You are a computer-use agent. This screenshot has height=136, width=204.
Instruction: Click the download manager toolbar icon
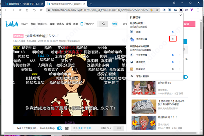tap(164, 10)
